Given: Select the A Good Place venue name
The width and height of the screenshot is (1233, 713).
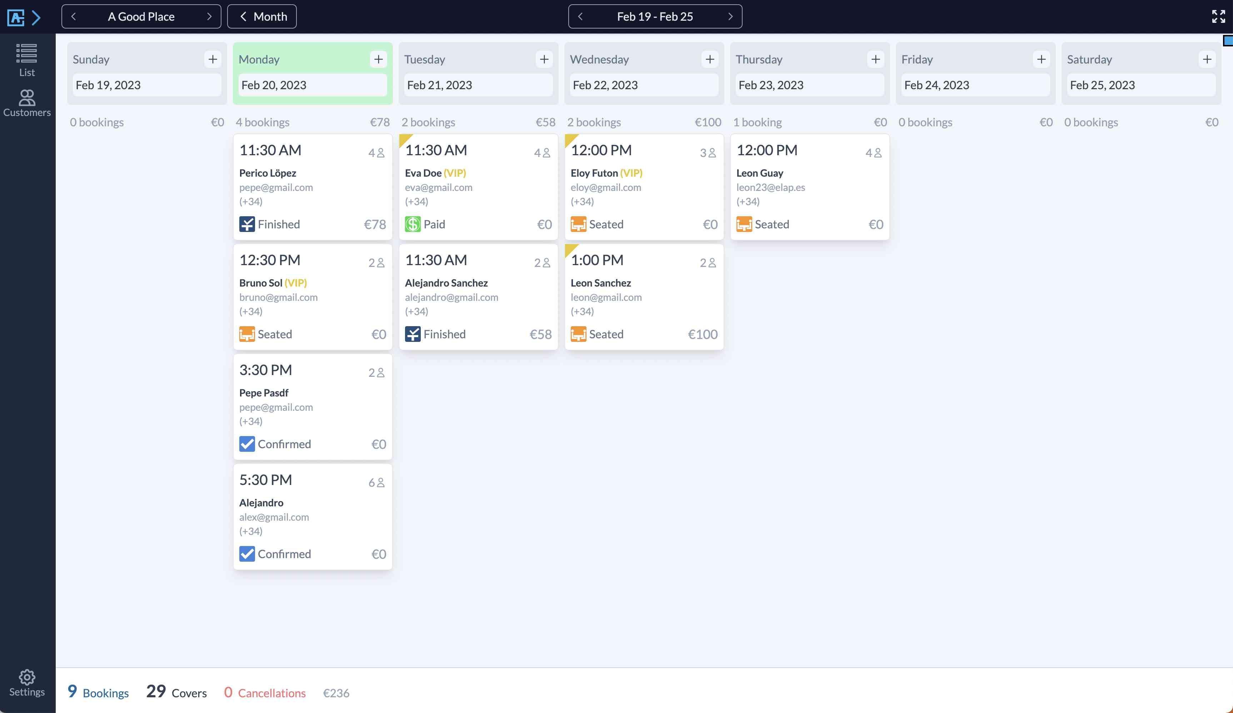Looking at the screenshot, I should pos(141,17).
